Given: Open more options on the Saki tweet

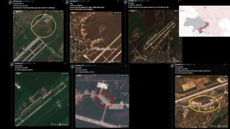Looking at the screenshot, I should click(x=121, y=1).
